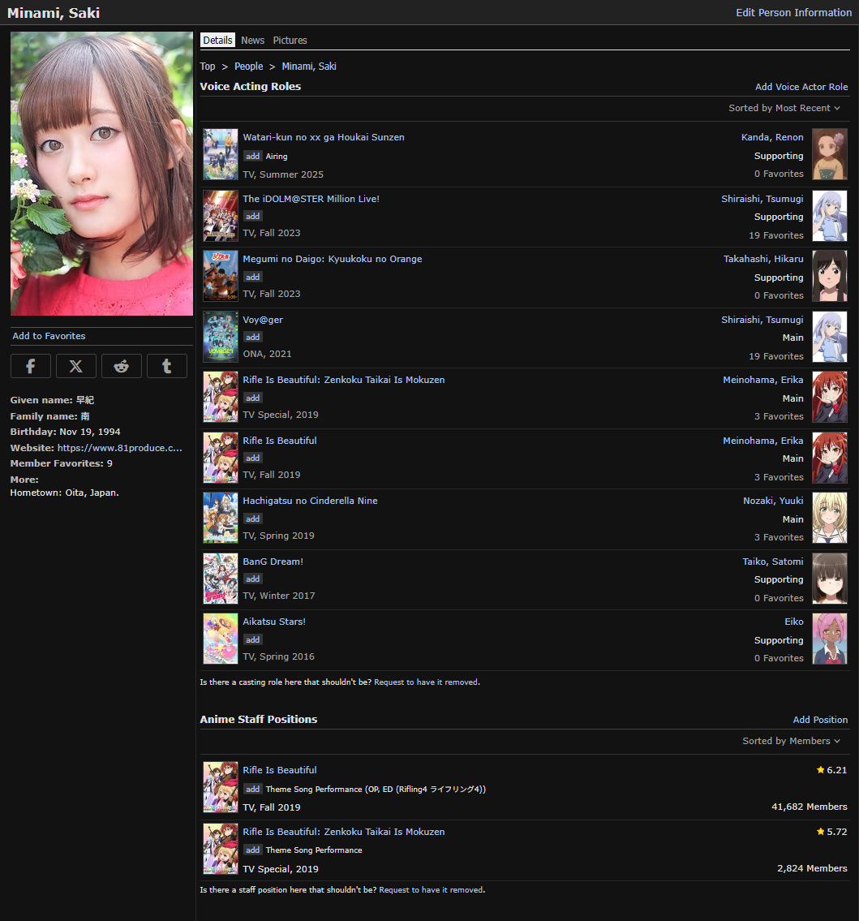Open Voy@ger poster thumbnail

coord(220,337)
